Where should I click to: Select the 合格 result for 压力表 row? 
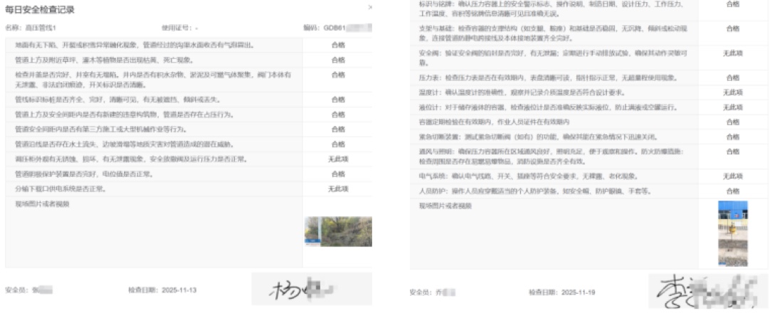tap(732, 77)
